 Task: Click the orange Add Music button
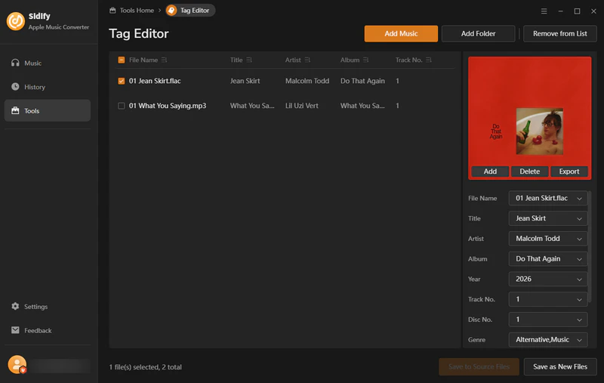tap(401, 33)
